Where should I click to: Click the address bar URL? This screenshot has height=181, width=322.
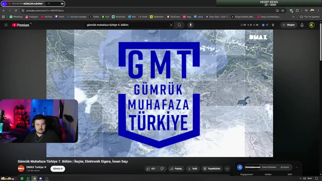tap(45, 11)
